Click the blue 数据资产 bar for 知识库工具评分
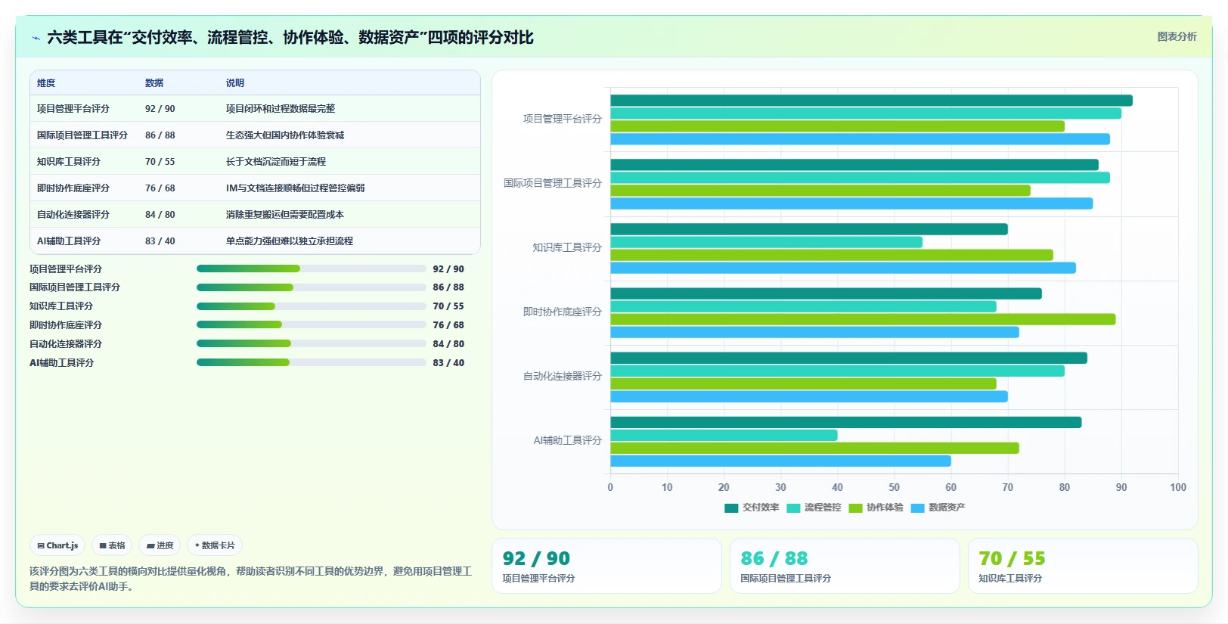 [843, 268]
